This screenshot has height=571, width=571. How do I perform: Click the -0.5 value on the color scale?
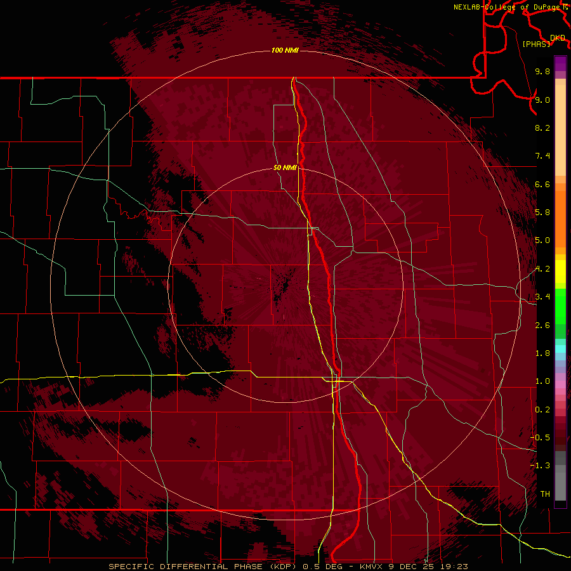tap(540, 438)
